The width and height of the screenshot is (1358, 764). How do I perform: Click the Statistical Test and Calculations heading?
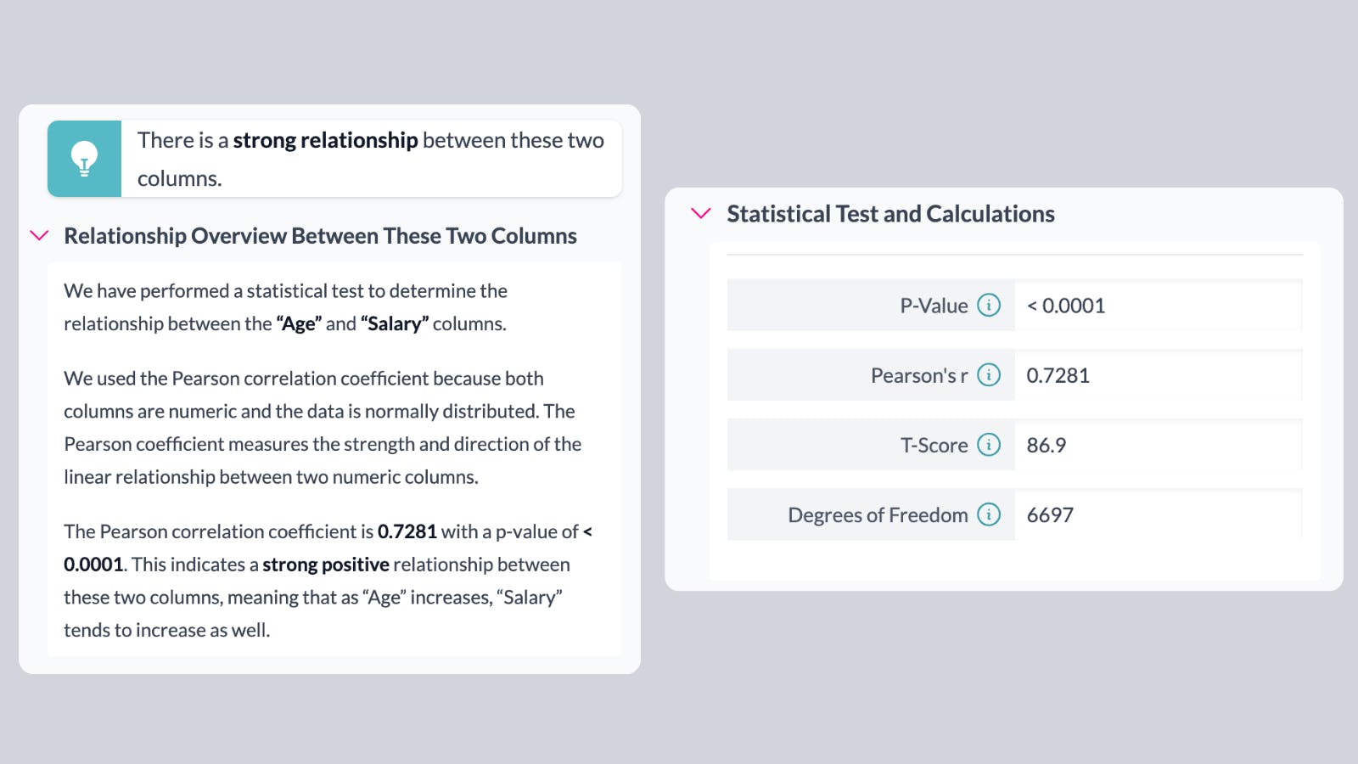(890, 214)
